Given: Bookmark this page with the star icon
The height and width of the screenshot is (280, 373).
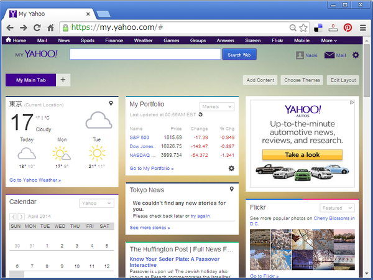Looking at the screenshot, I should (x=303, y=28).
